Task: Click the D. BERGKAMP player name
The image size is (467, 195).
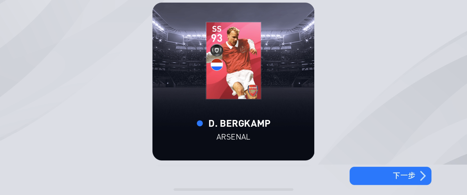Action: click(239, 124)
